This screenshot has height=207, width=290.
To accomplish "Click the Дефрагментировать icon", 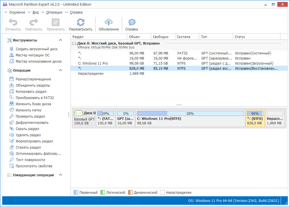I will click(x=12, y=123).
